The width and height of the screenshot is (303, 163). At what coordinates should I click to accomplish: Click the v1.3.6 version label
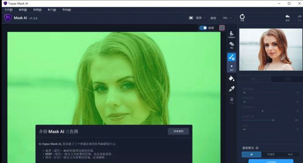(x=33, y=18)
